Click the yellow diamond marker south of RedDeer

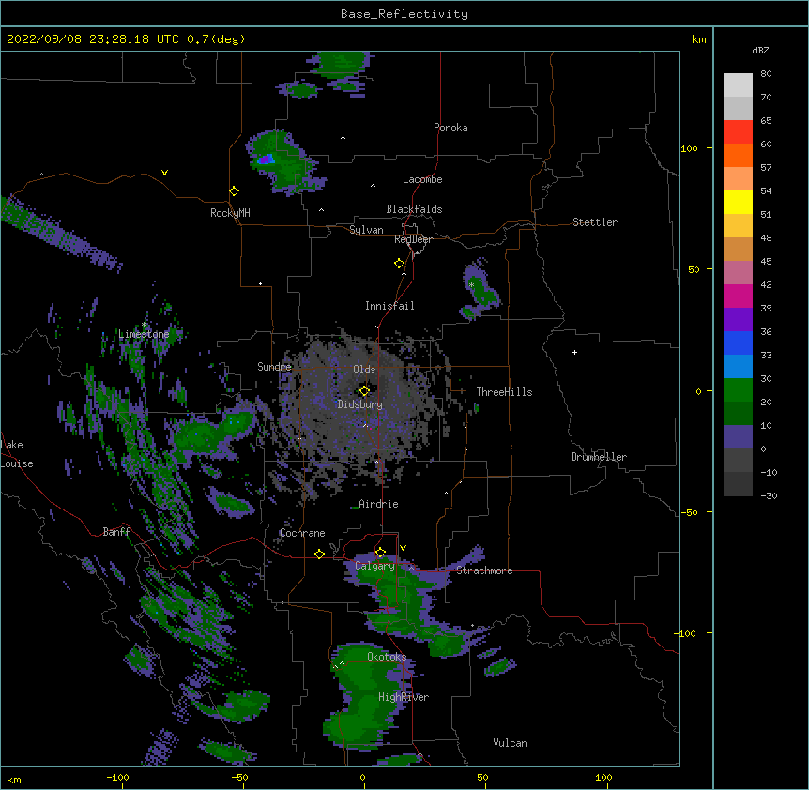[400, 264]
